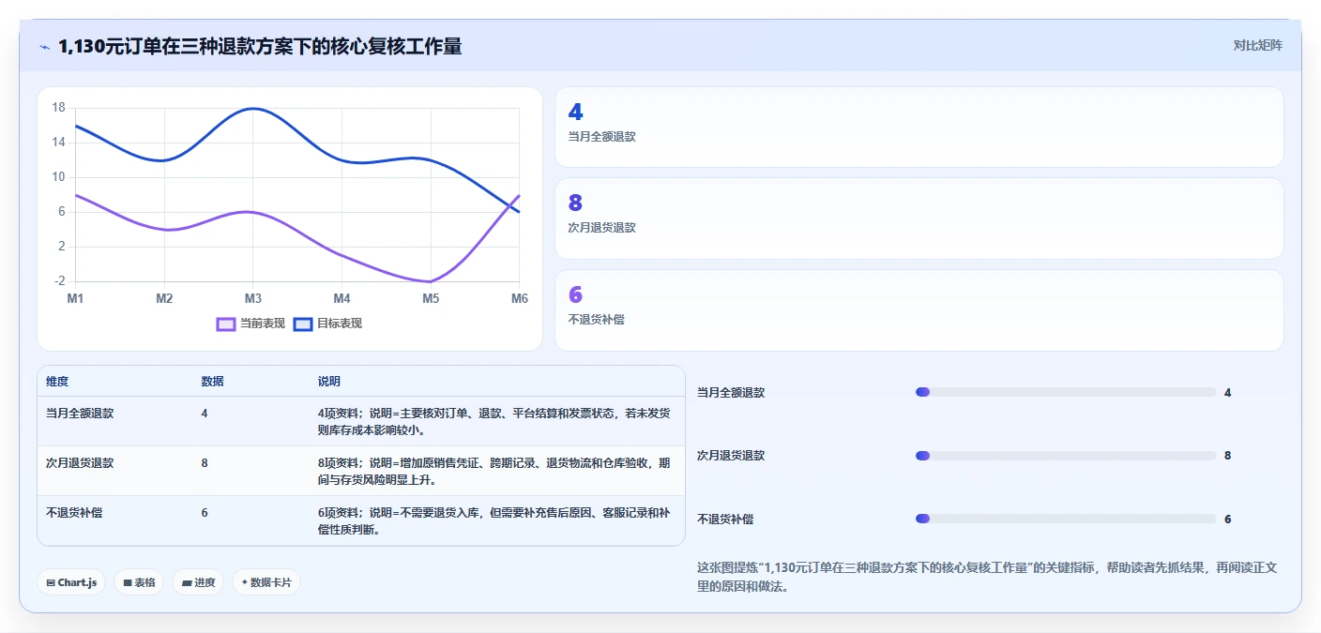Screen dimensions: 1321x633
Task: Select the Chart.js tag chip
Action: 72,582
